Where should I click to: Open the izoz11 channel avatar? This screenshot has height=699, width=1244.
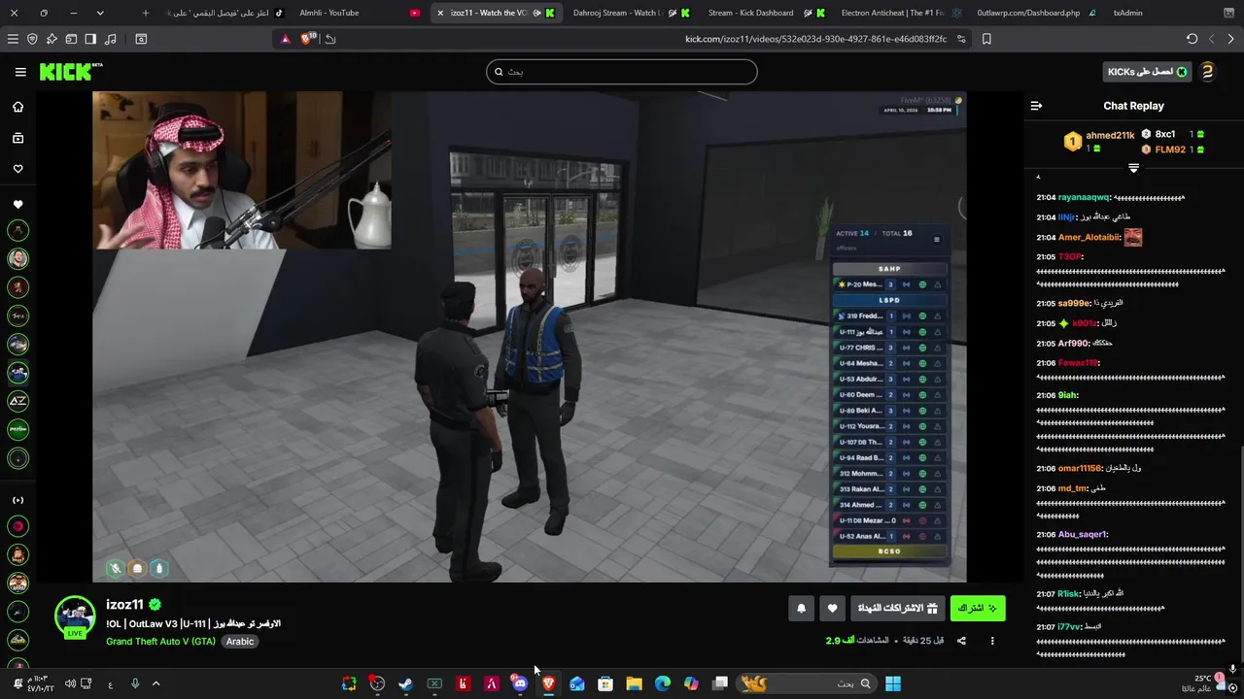pyautogui.click(x=75, y=617)
